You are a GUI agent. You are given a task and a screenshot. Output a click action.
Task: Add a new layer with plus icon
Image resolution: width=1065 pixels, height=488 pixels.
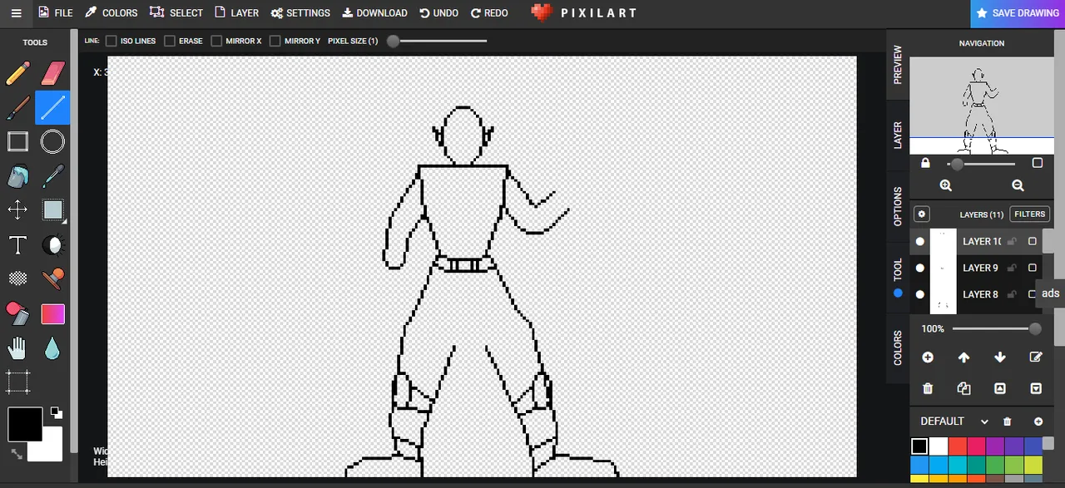(928, 357)
